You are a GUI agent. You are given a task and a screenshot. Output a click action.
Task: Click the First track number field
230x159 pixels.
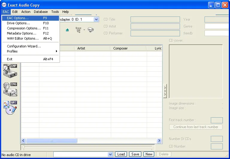point(217,120)
